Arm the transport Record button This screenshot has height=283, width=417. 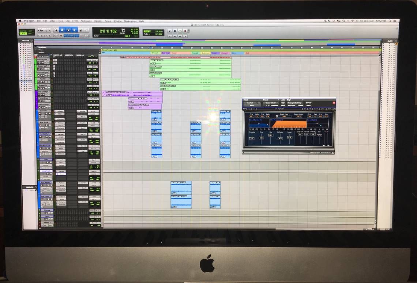coord(185,31)
